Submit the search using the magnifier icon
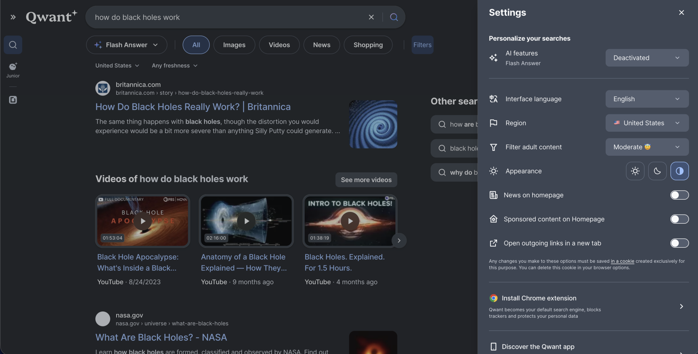The image size is (698, 354). click(394, 17)
